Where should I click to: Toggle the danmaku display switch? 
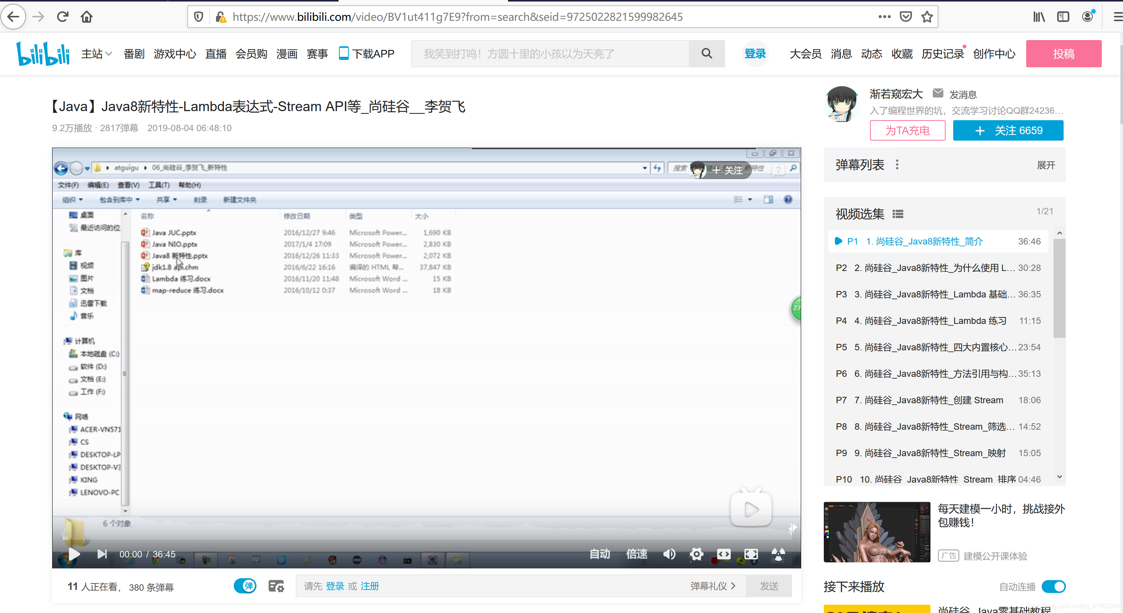pyautogui.click(x=245, y=586)
